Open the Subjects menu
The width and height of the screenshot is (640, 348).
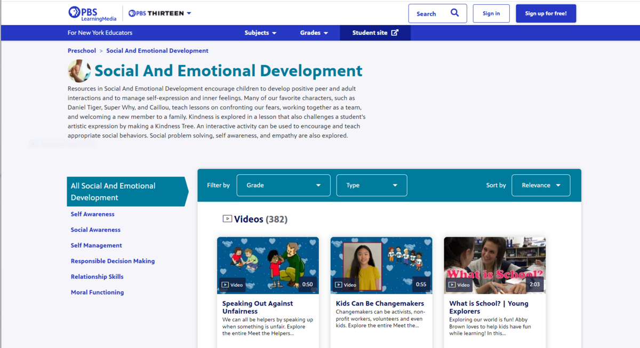click(x=260, y=33)
